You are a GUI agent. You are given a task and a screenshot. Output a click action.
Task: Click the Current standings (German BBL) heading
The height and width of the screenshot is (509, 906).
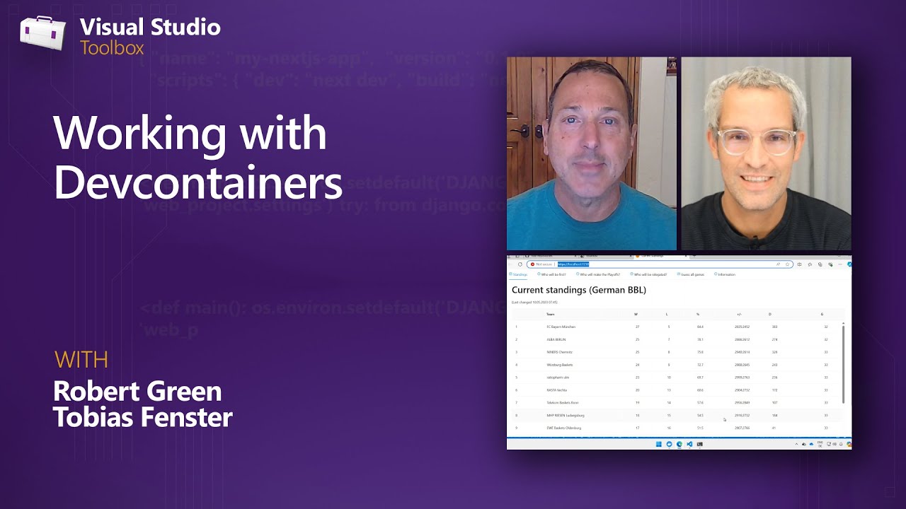pyautogui.click(x=579, y=290)
